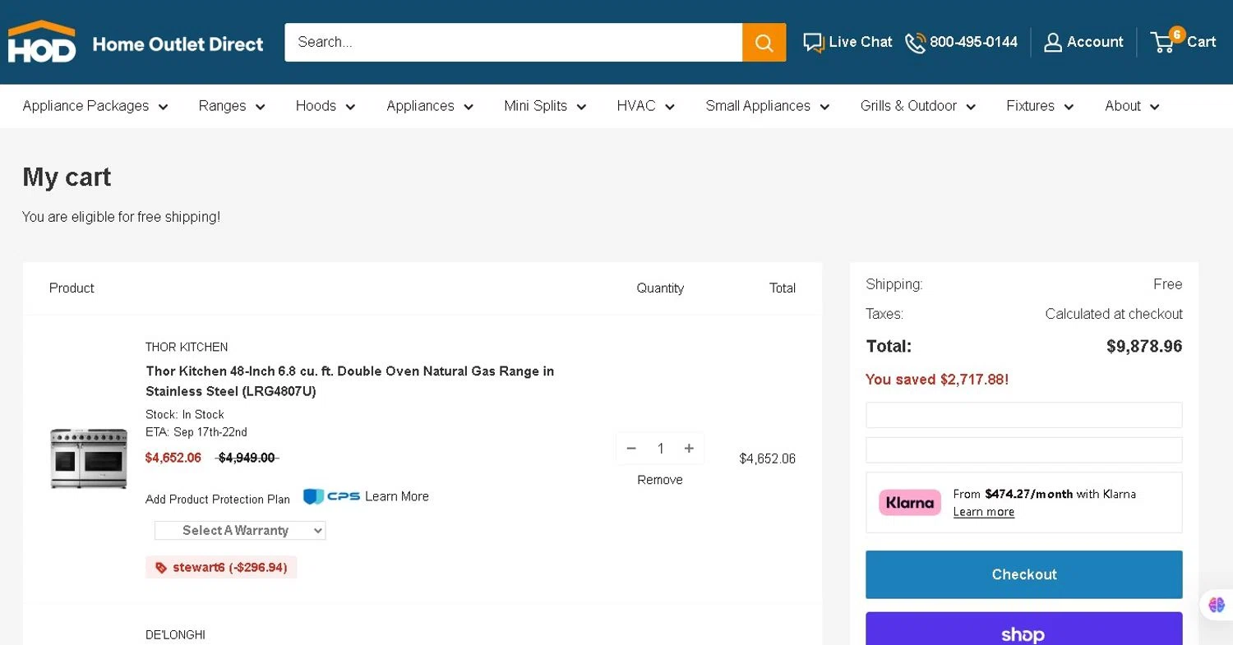
Task: Click the Stock: In Stock text
Action: (x=185, y=415)
